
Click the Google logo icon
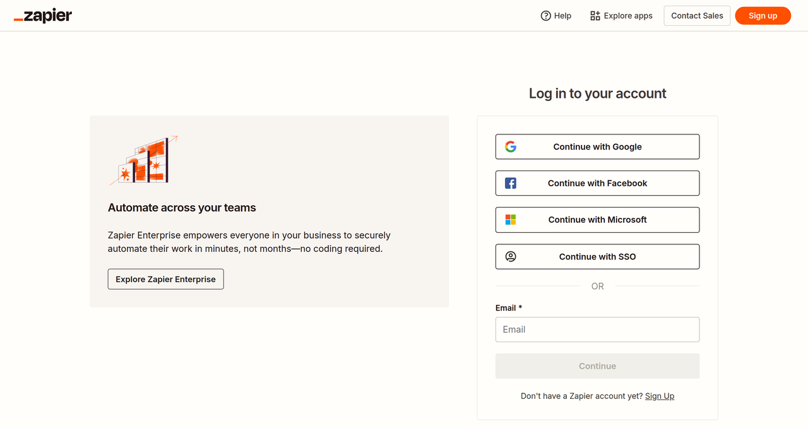pos(511,146)
